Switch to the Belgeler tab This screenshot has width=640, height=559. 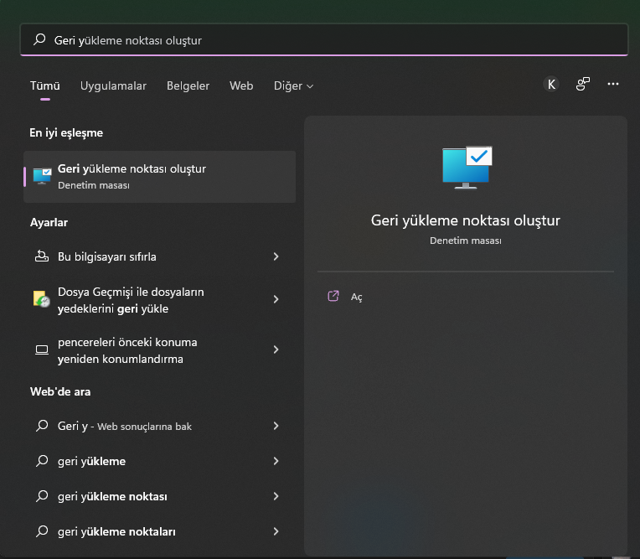point(188,85)
